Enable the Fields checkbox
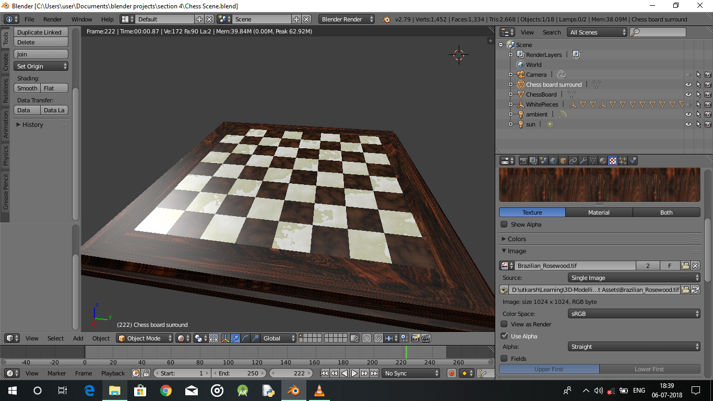This screenshot has height=401, width=713. [504, 359]
